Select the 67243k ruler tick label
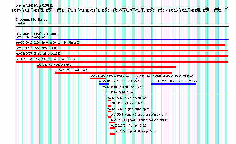This screenshot has width=236, height=144. click(84, 11)
